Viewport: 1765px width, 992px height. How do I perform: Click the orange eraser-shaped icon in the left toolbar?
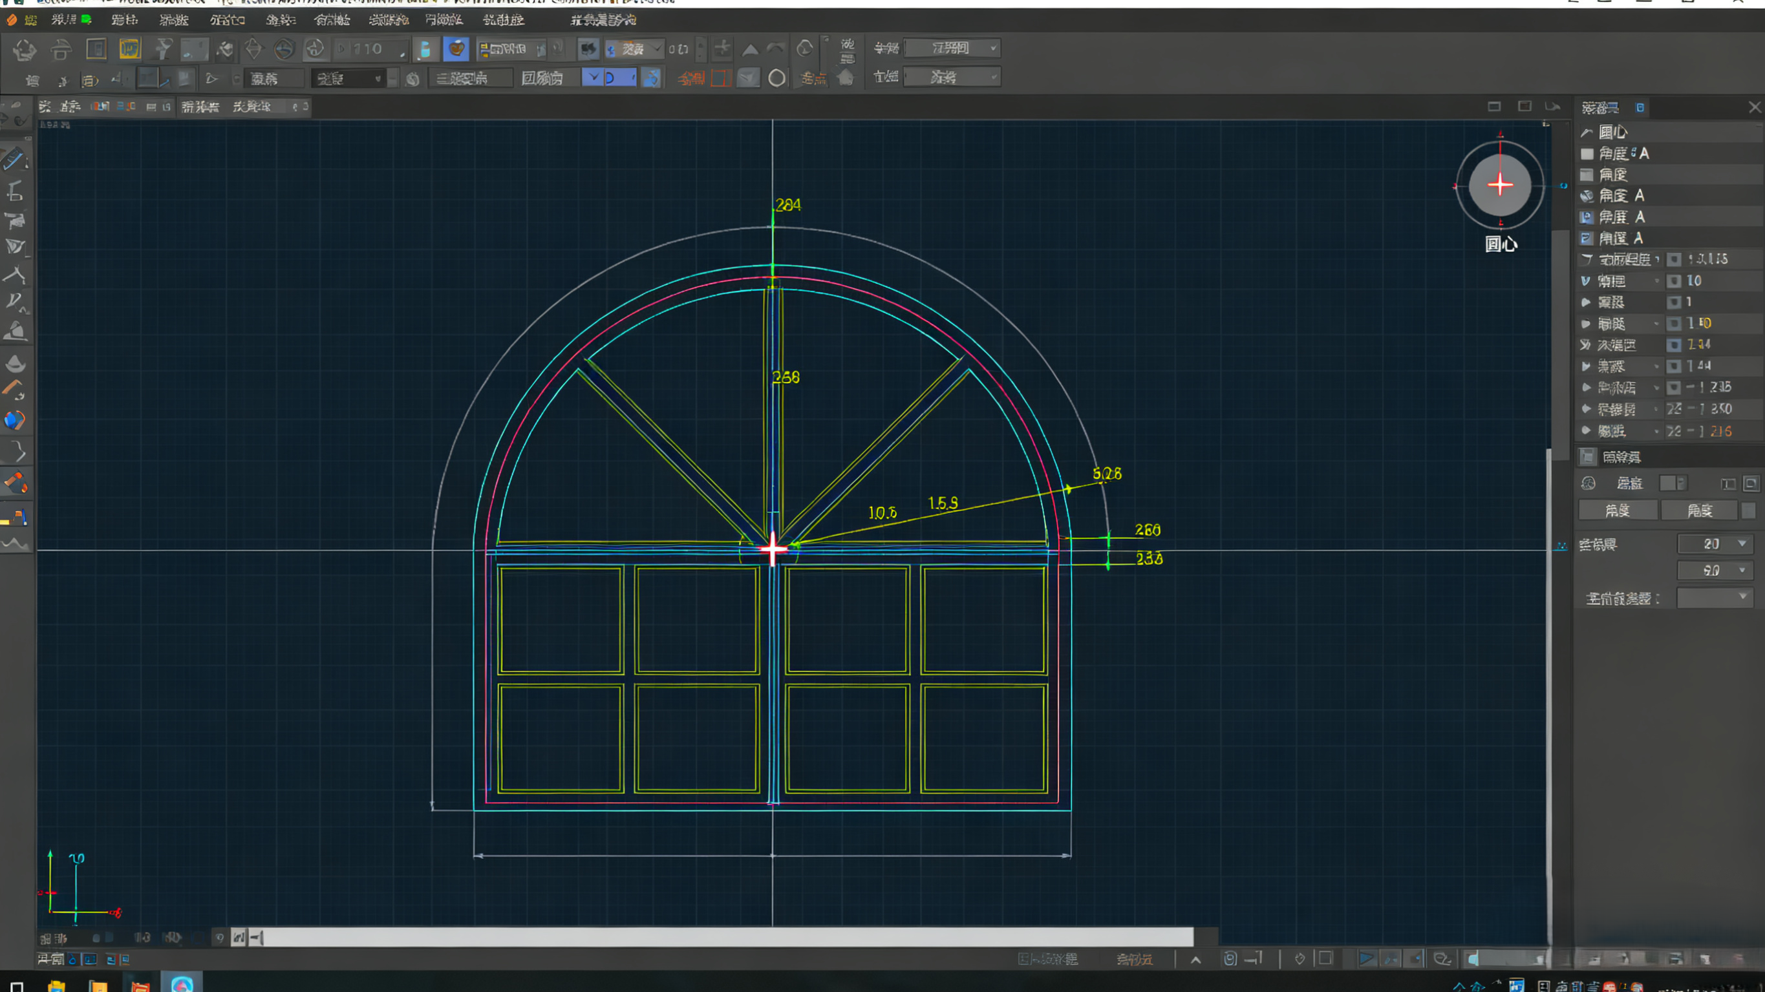click(x=15, y=483)
